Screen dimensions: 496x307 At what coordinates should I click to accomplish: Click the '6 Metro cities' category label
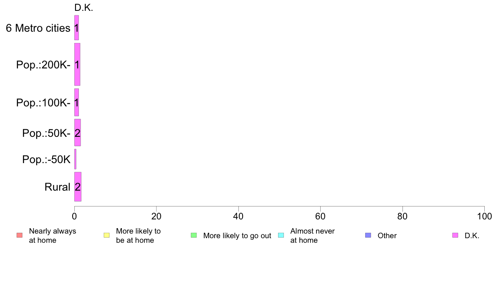tap(38, 28)
